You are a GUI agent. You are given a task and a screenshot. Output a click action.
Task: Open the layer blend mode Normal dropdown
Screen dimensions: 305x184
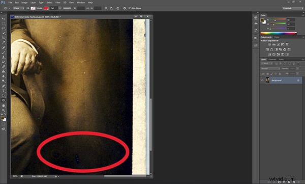[270, 68]
